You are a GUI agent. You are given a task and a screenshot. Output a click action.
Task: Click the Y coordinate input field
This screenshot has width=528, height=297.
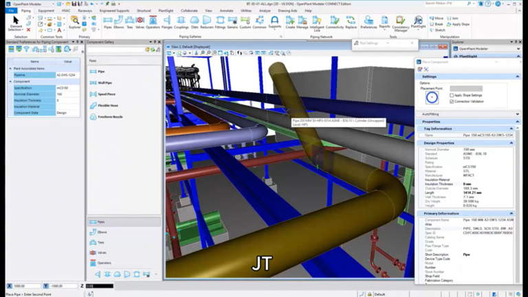(x=63, y=286)
